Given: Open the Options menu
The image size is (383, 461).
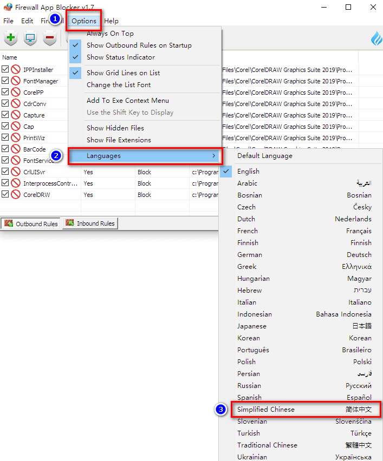Looking at the screenshot, I should pyautogui.click(x=84, y=21).
